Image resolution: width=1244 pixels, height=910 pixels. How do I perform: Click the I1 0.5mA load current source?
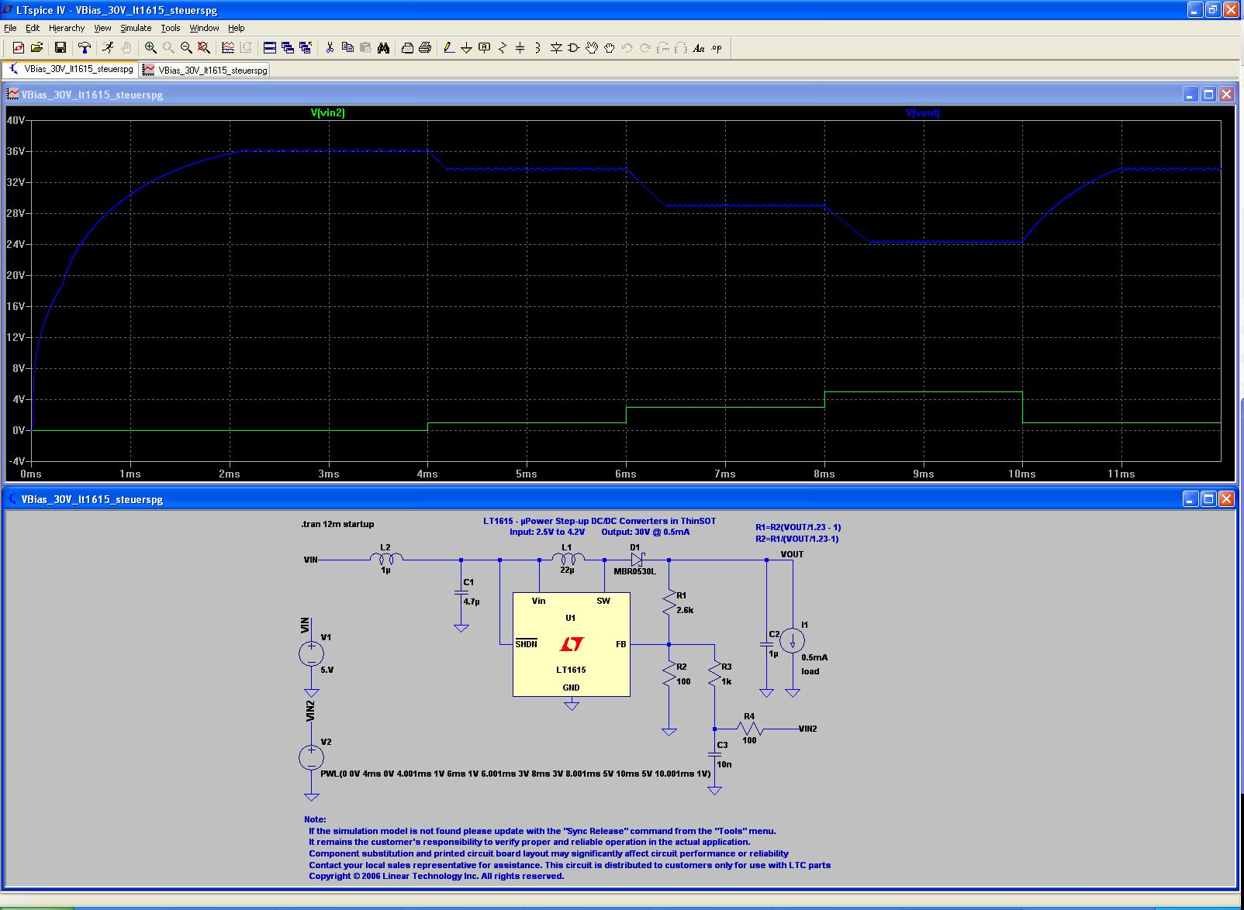tap(793, 640)
